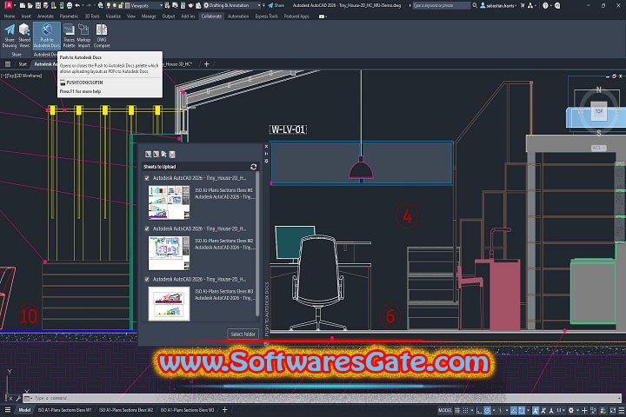The width and height of the screenshot is (626, 417).
Task: Select the Output ribbon tab
Action: (169, 17)
